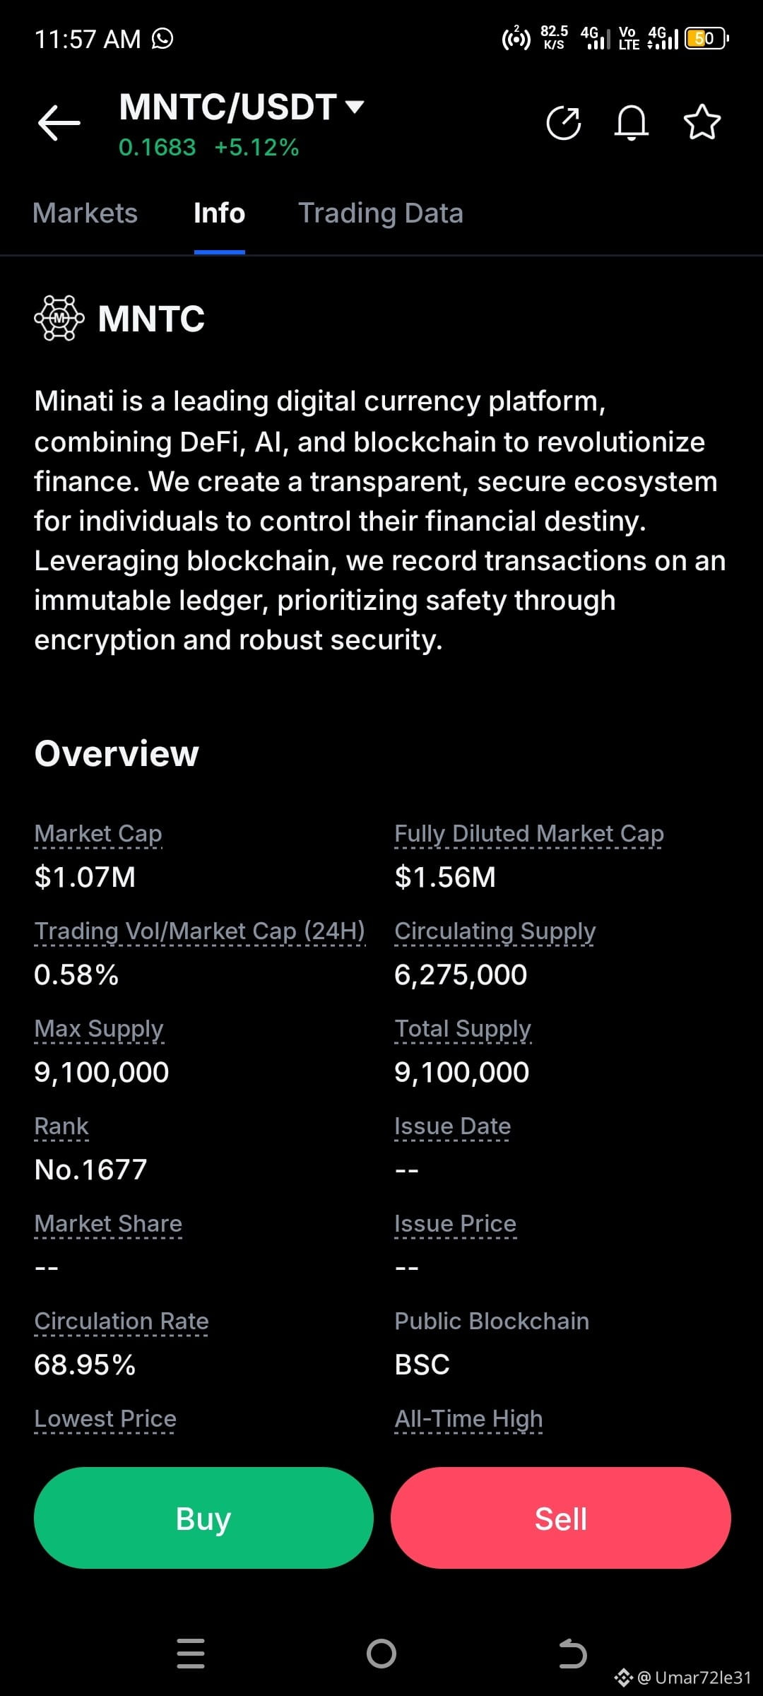Tap the red Sell button
The image size is (763, 1696).
pyautogui.click(x=561, y=1518)
